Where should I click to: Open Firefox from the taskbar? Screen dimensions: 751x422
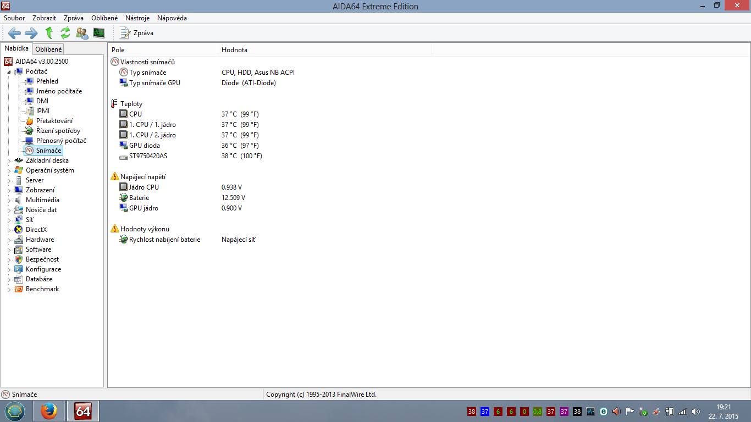pyautogui.click(x=49, y=411)
